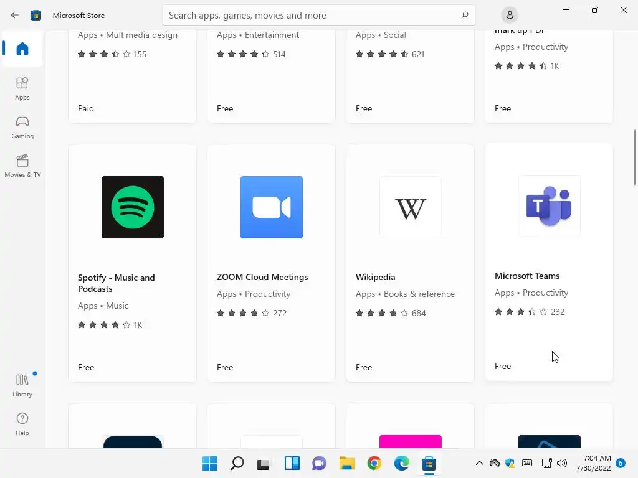Click Apps • Social category text
638x478 pixels.
tap(381, 35)
